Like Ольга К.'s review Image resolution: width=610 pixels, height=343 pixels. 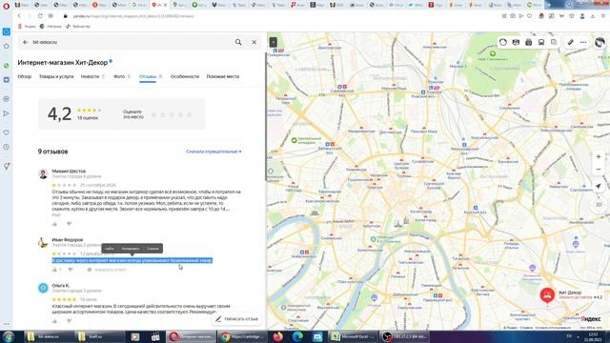54,321
